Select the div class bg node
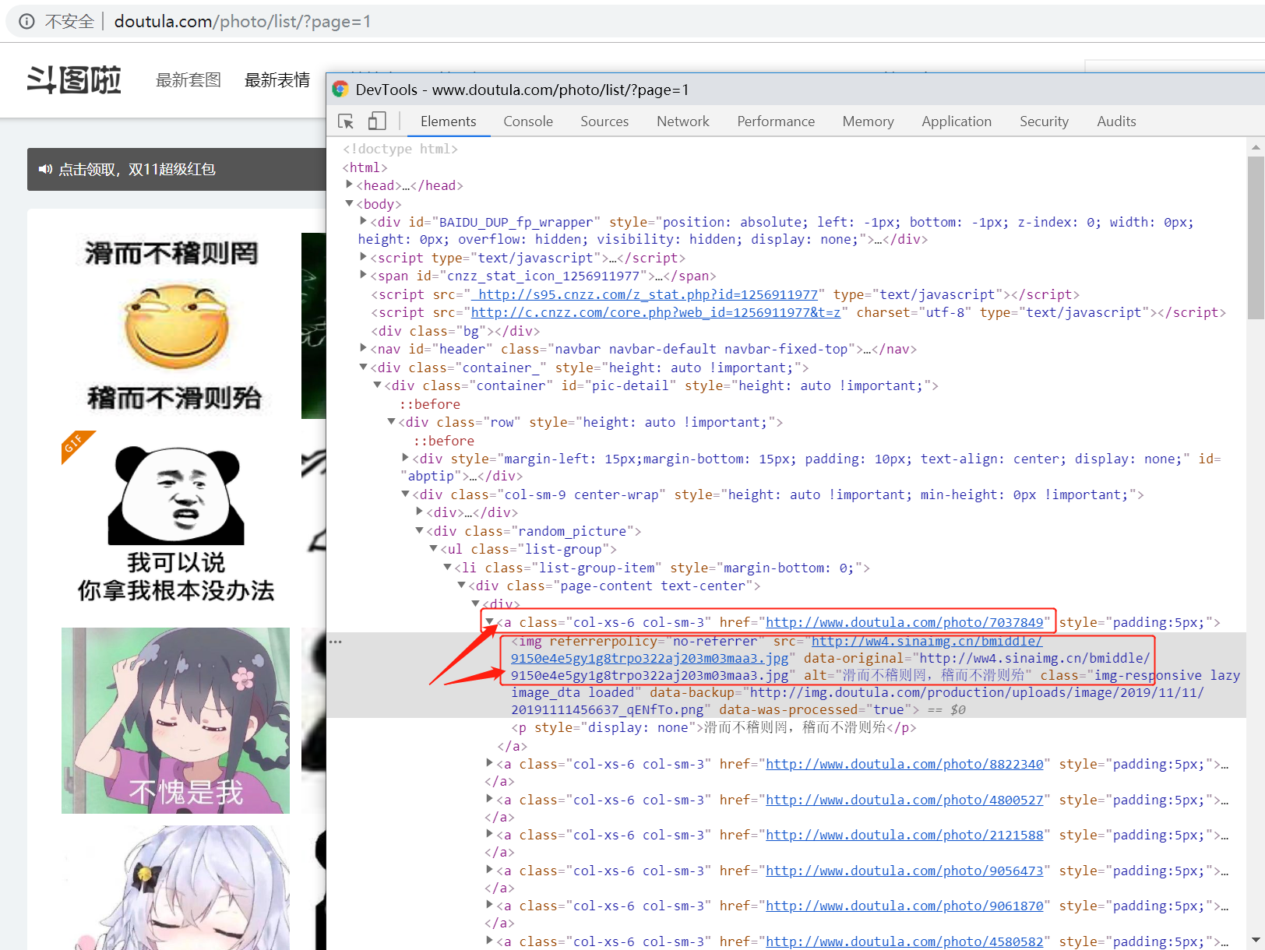 (x=455, y=331)
